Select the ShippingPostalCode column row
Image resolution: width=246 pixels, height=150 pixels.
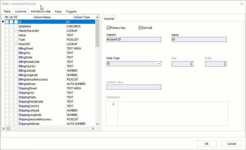[50, 102]
